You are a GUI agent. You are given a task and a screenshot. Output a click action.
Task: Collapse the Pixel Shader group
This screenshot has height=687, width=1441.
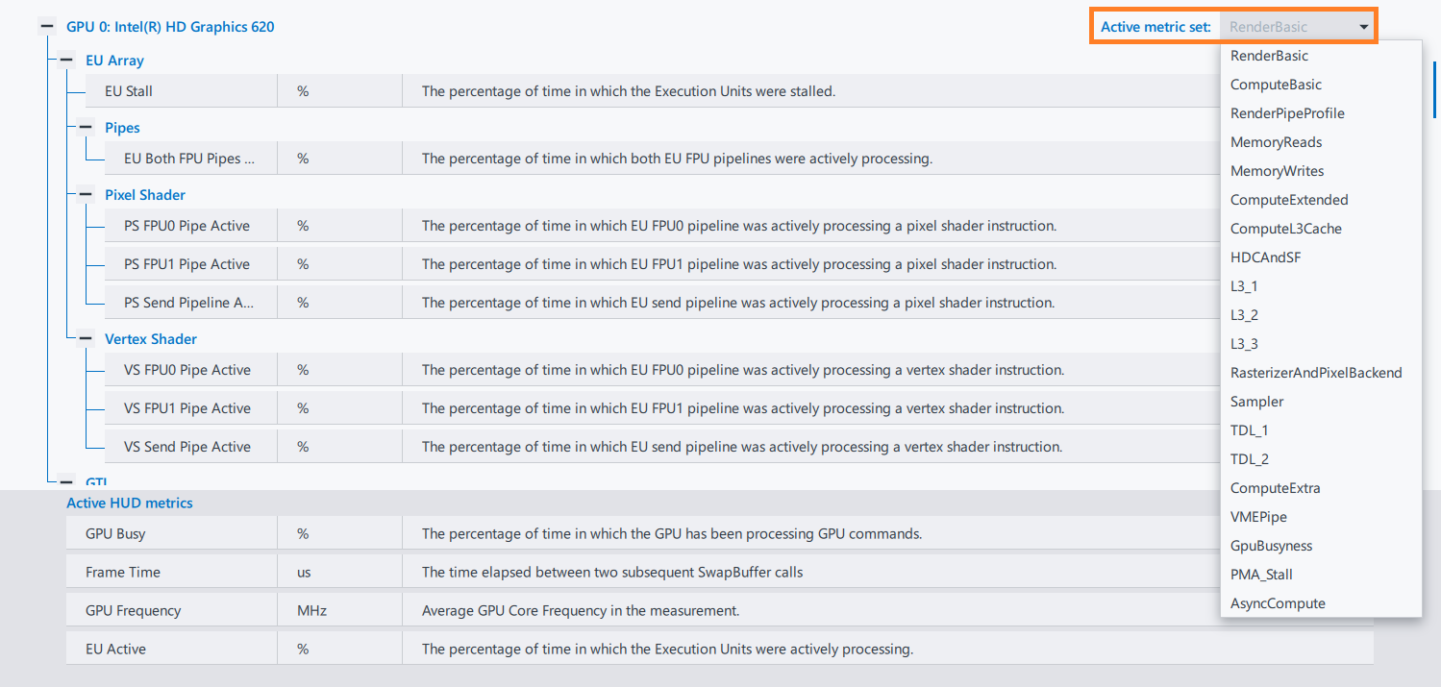86,195
